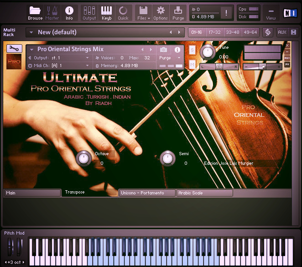Toggle the Info pane
The image size is (302, 267).
pos(69,13)
